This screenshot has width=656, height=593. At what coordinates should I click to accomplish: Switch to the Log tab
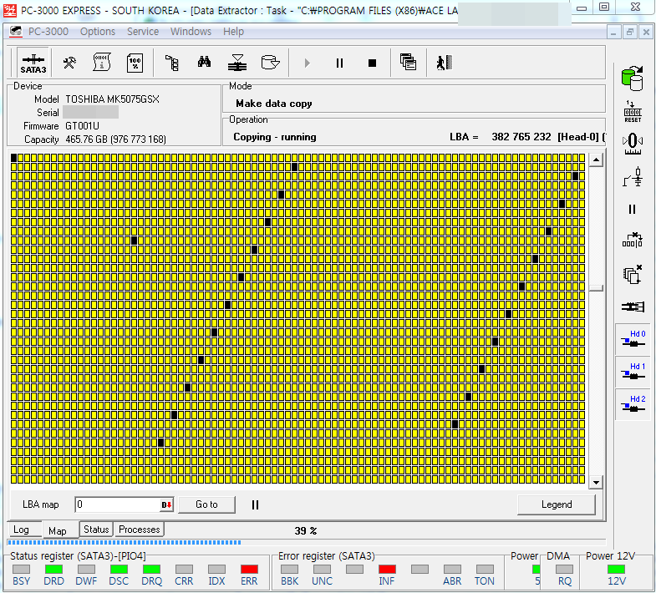click(21, 530)
